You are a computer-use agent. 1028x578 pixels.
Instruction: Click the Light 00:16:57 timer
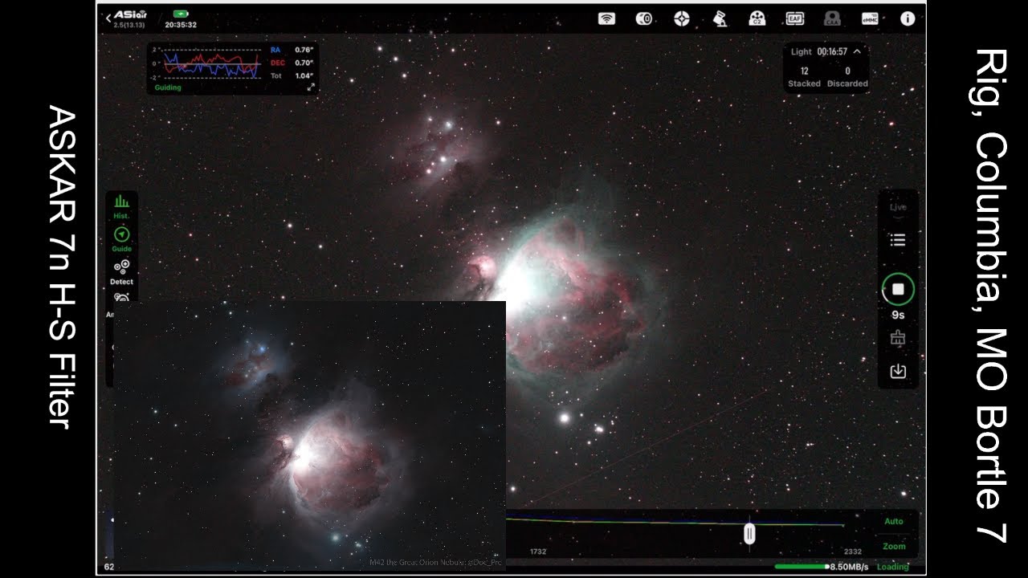pos(819,51)
